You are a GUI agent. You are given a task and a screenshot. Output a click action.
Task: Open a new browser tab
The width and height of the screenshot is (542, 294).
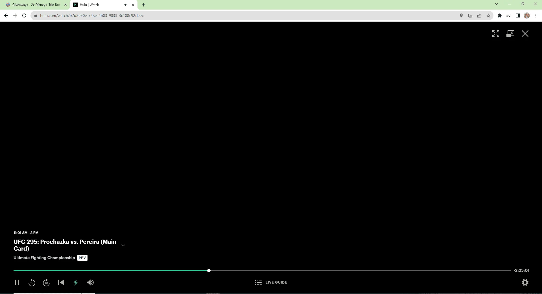[144, 5]
